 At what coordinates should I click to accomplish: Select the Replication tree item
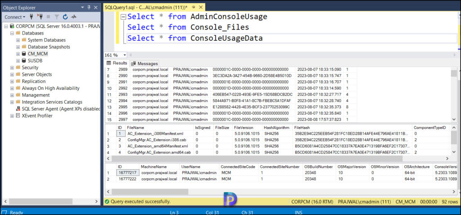click(34, 81)
